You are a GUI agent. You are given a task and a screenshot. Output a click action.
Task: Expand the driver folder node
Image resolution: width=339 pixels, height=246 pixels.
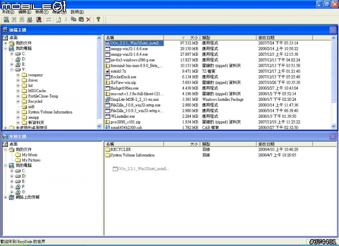click(18, 80)
